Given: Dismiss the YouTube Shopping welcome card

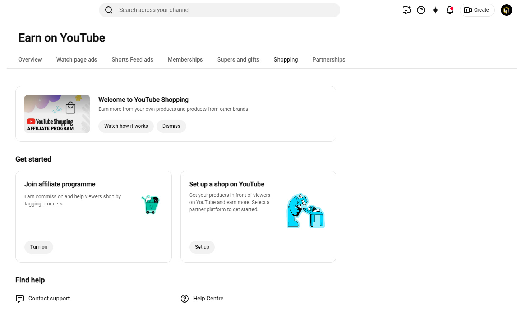Looking at the screenshot, I should 171,126.
